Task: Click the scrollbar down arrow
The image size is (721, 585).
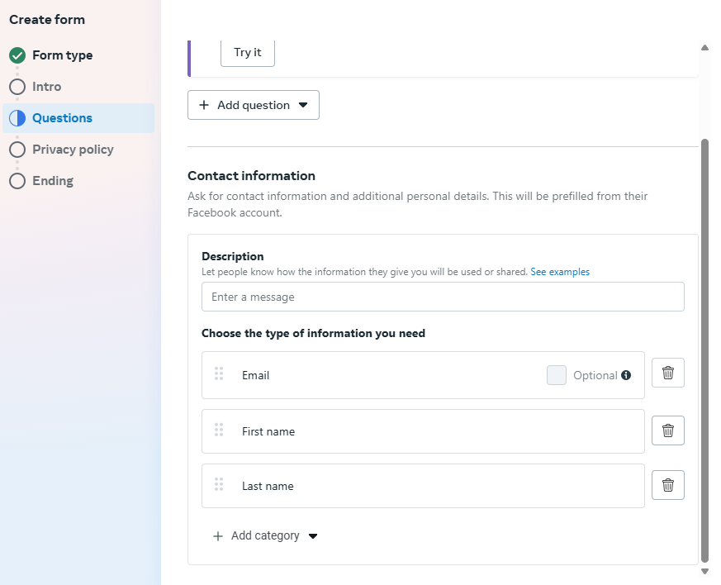Action: (704, 571)
